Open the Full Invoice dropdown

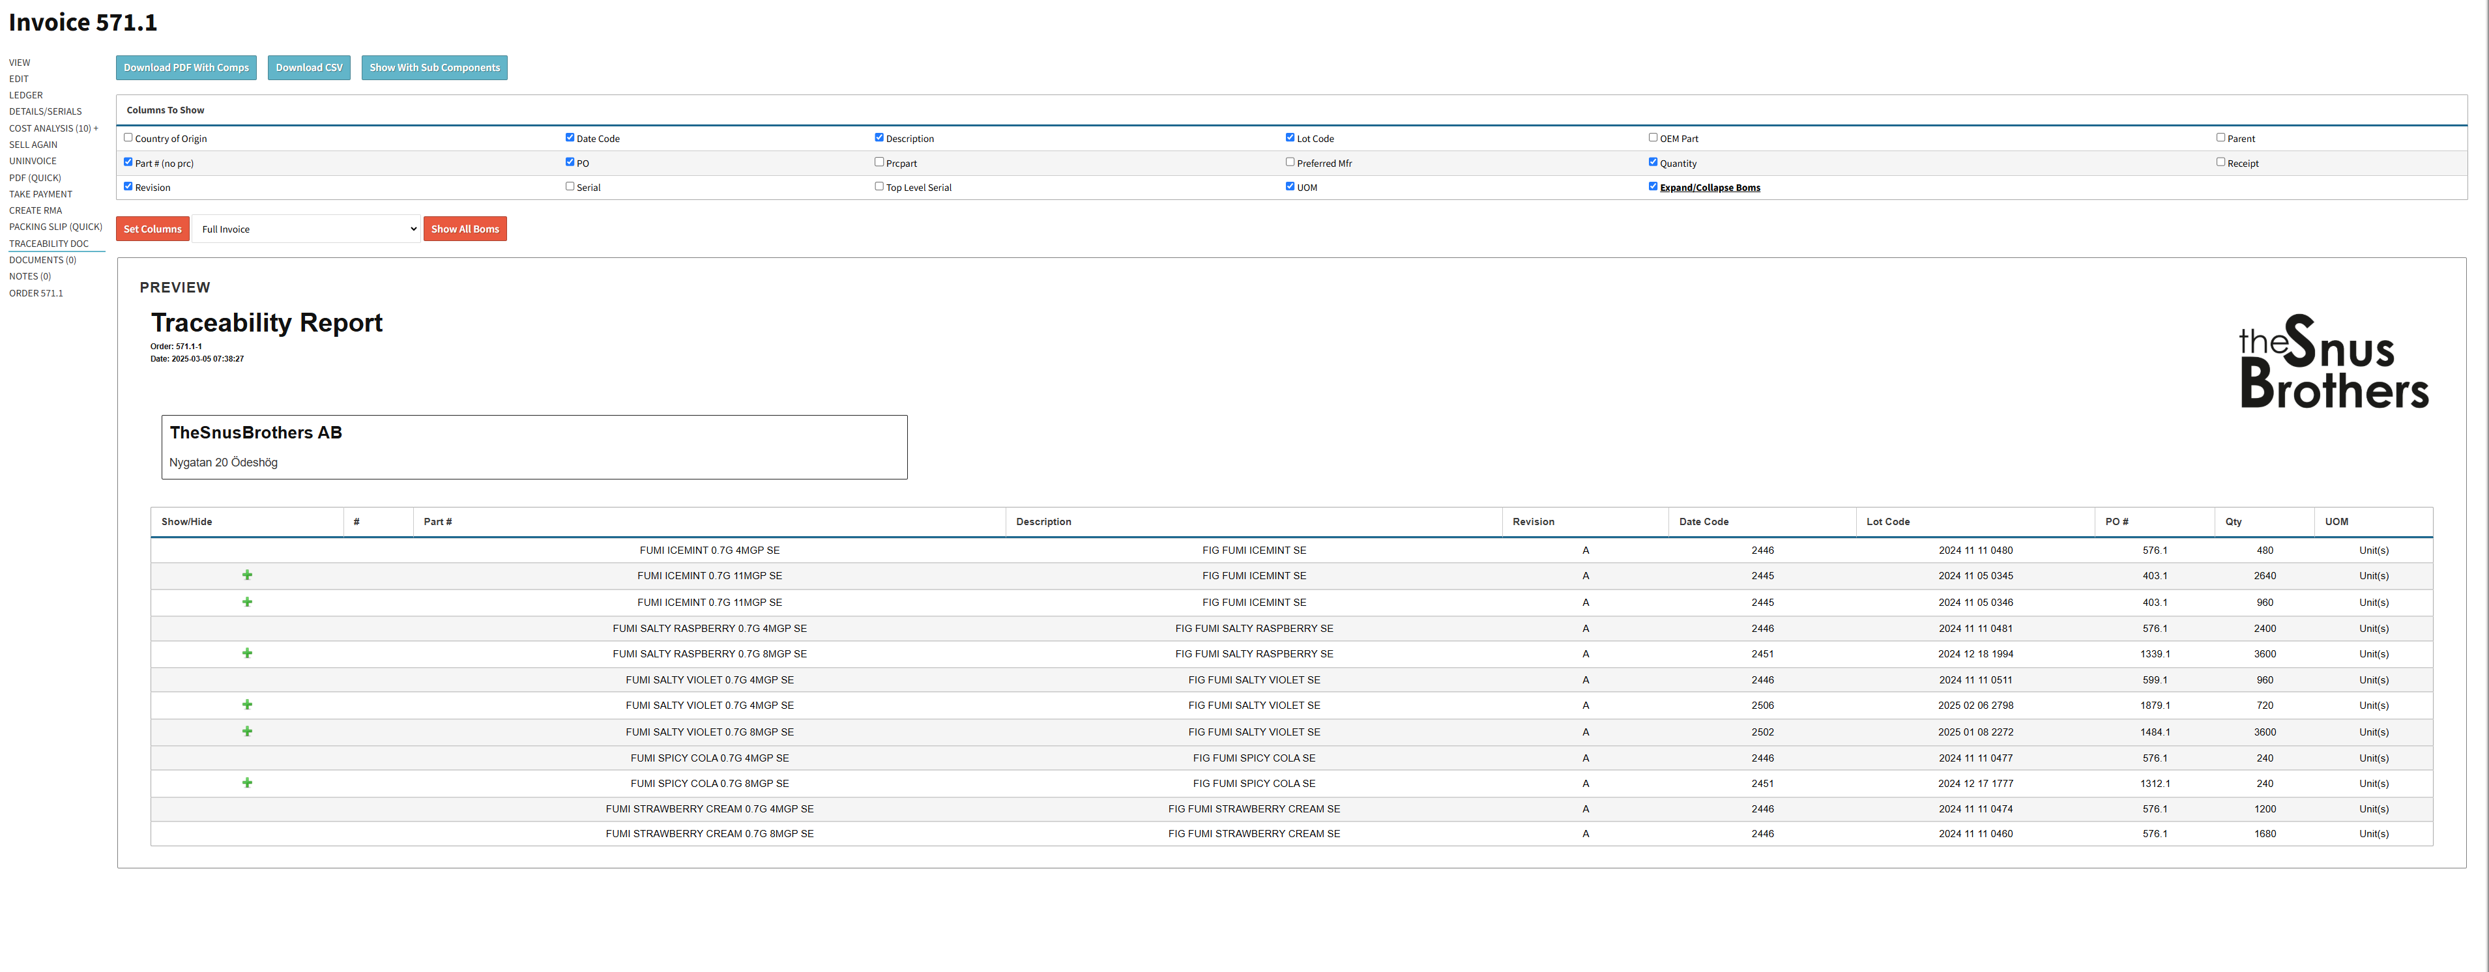click(306, 229)
